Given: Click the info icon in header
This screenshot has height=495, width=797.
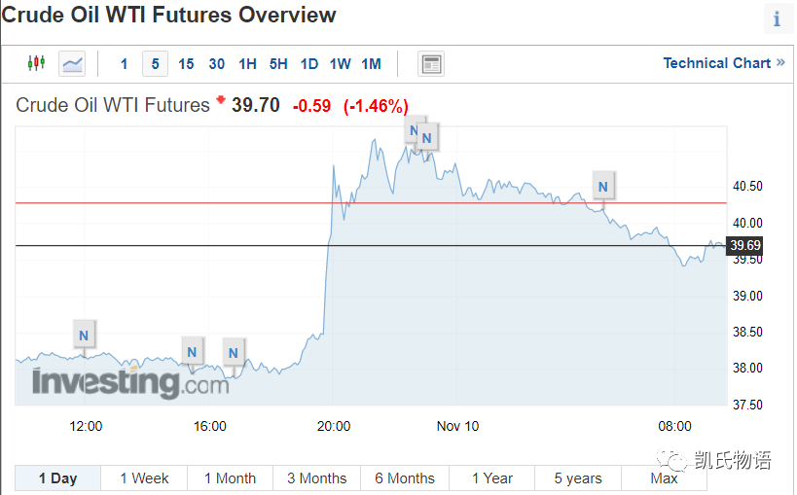Looking at the screenshot, I should (777, 18).
